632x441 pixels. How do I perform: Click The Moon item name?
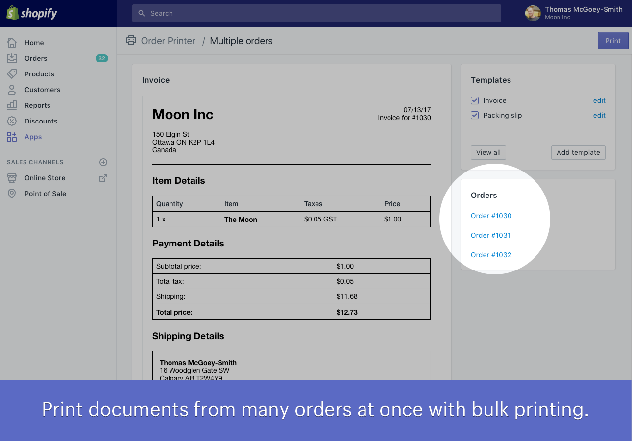[241, 220]
